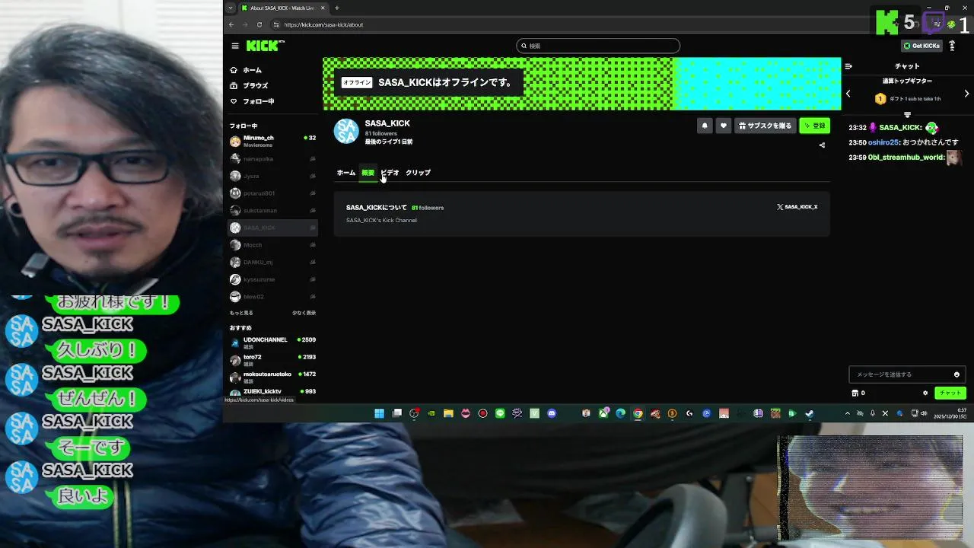974x548 pixels.
Task: Open namapolka channel in sidebar
Action: click(x=272, y=159)
